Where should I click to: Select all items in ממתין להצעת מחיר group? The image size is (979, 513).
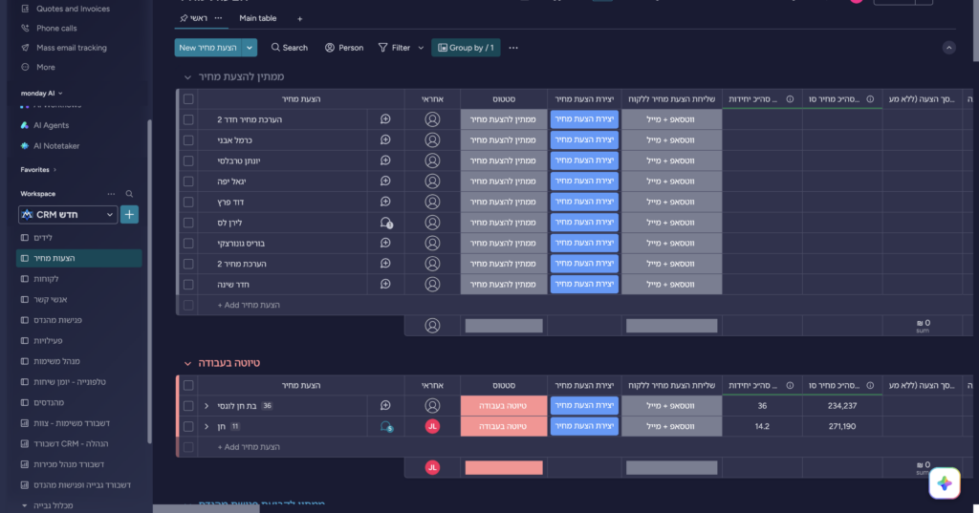[x=188, y=99]
